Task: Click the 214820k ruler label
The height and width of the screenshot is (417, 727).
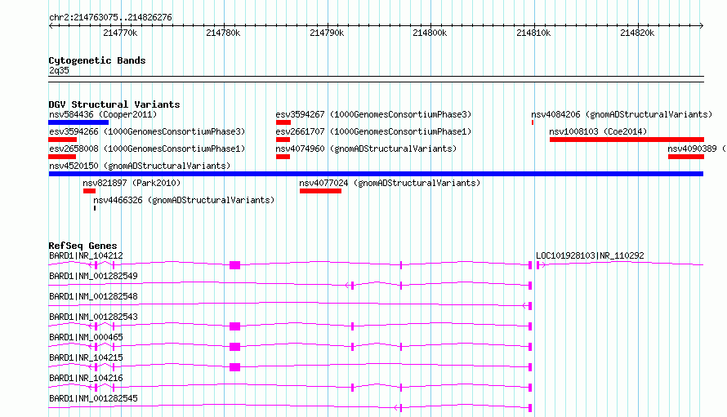Action: [x=637, y=33]
